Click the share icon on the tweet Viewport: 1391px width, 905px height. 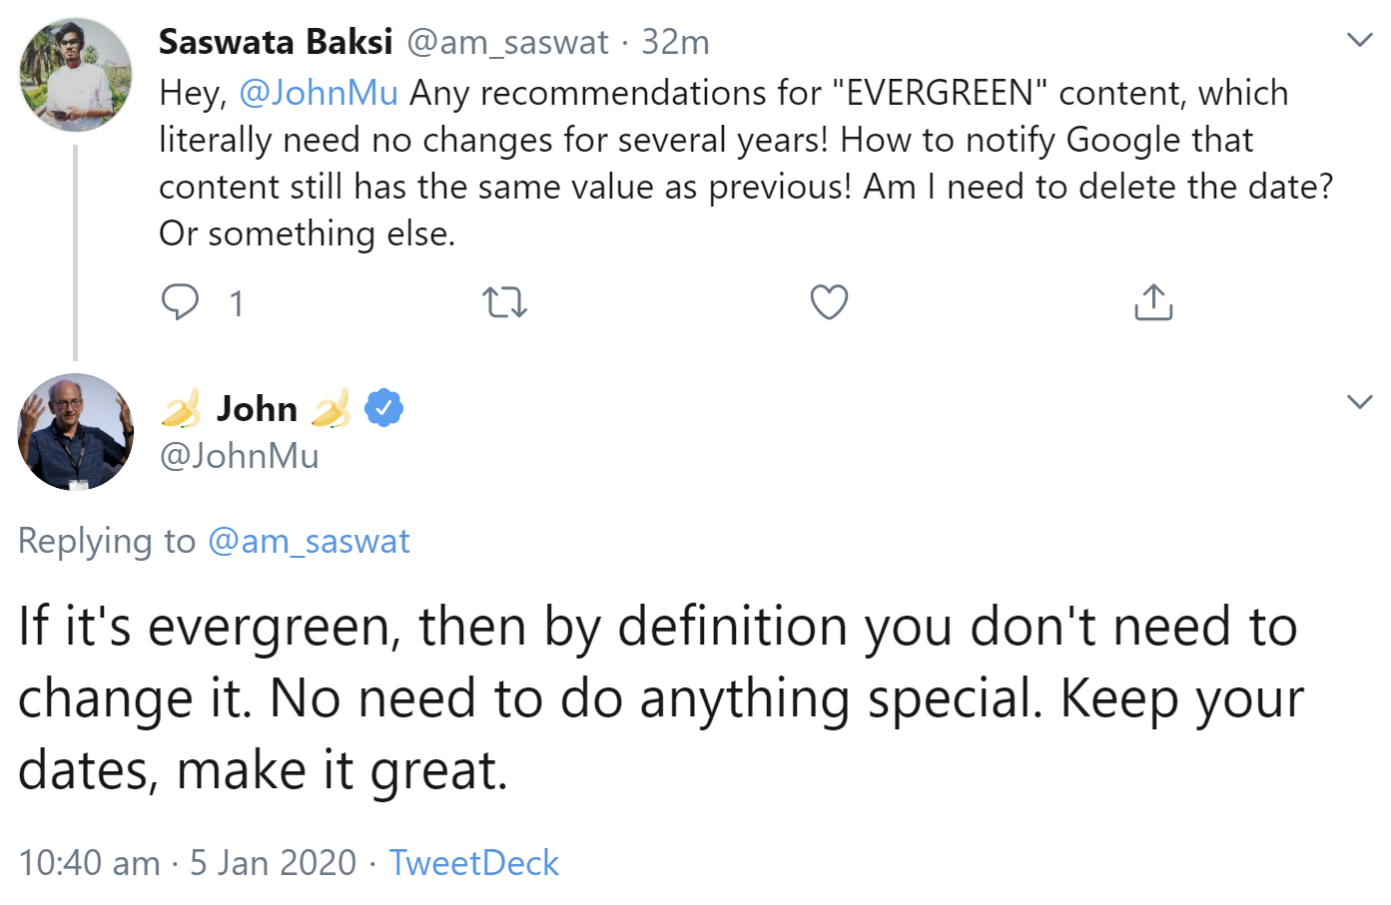point(1152,301)
